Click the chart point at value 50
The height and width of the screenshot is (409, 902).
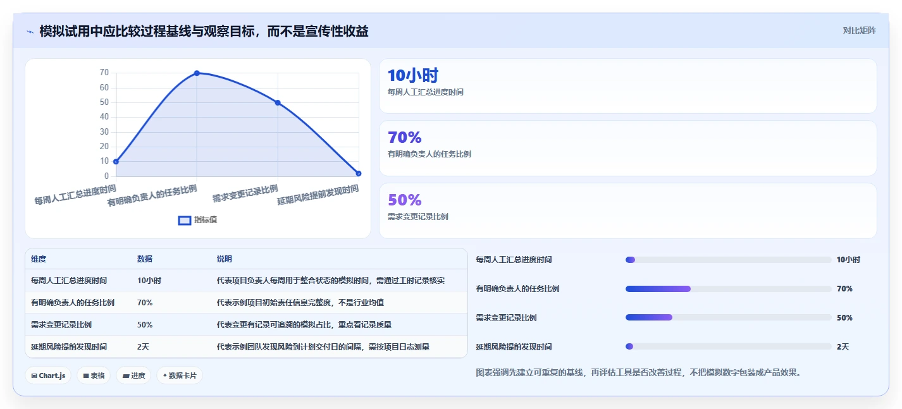(278, 102)
